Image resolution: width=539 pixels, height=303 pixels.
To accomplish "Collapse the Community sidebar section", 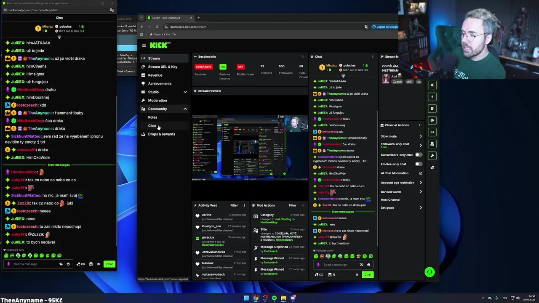I will pyautogui.click(x=185, y=109).
